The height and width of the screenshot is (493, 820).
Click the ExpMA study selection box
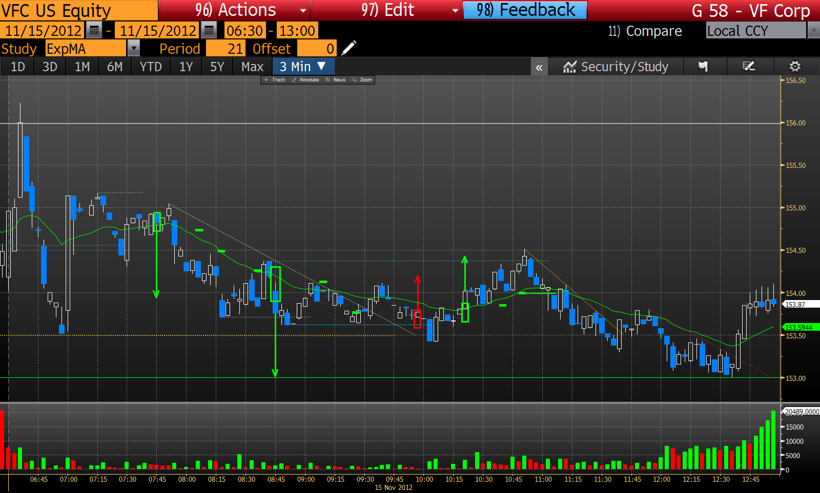tap(86, 49)
